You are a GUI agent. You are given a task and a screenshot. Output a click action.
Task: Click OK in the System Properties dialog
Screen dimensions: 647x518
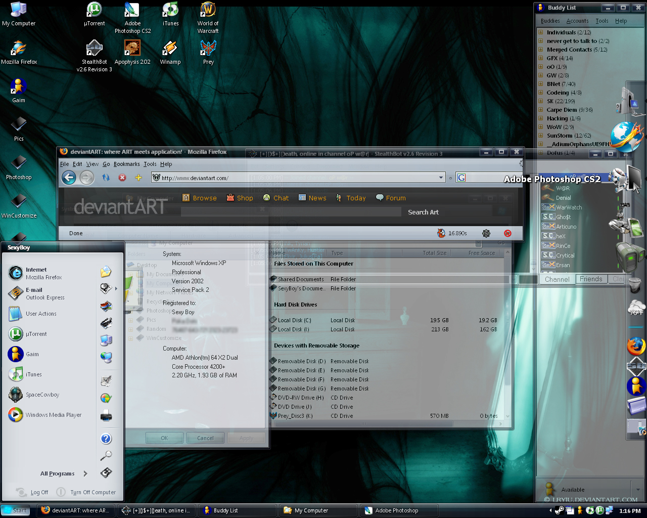165,438
